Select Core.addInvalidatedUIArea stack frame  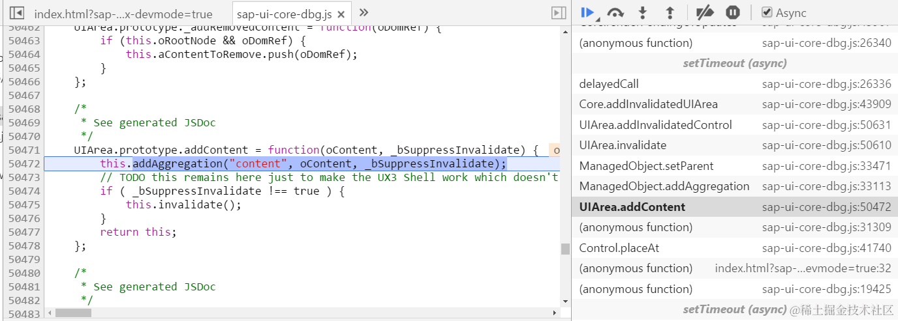pos(734,104)
